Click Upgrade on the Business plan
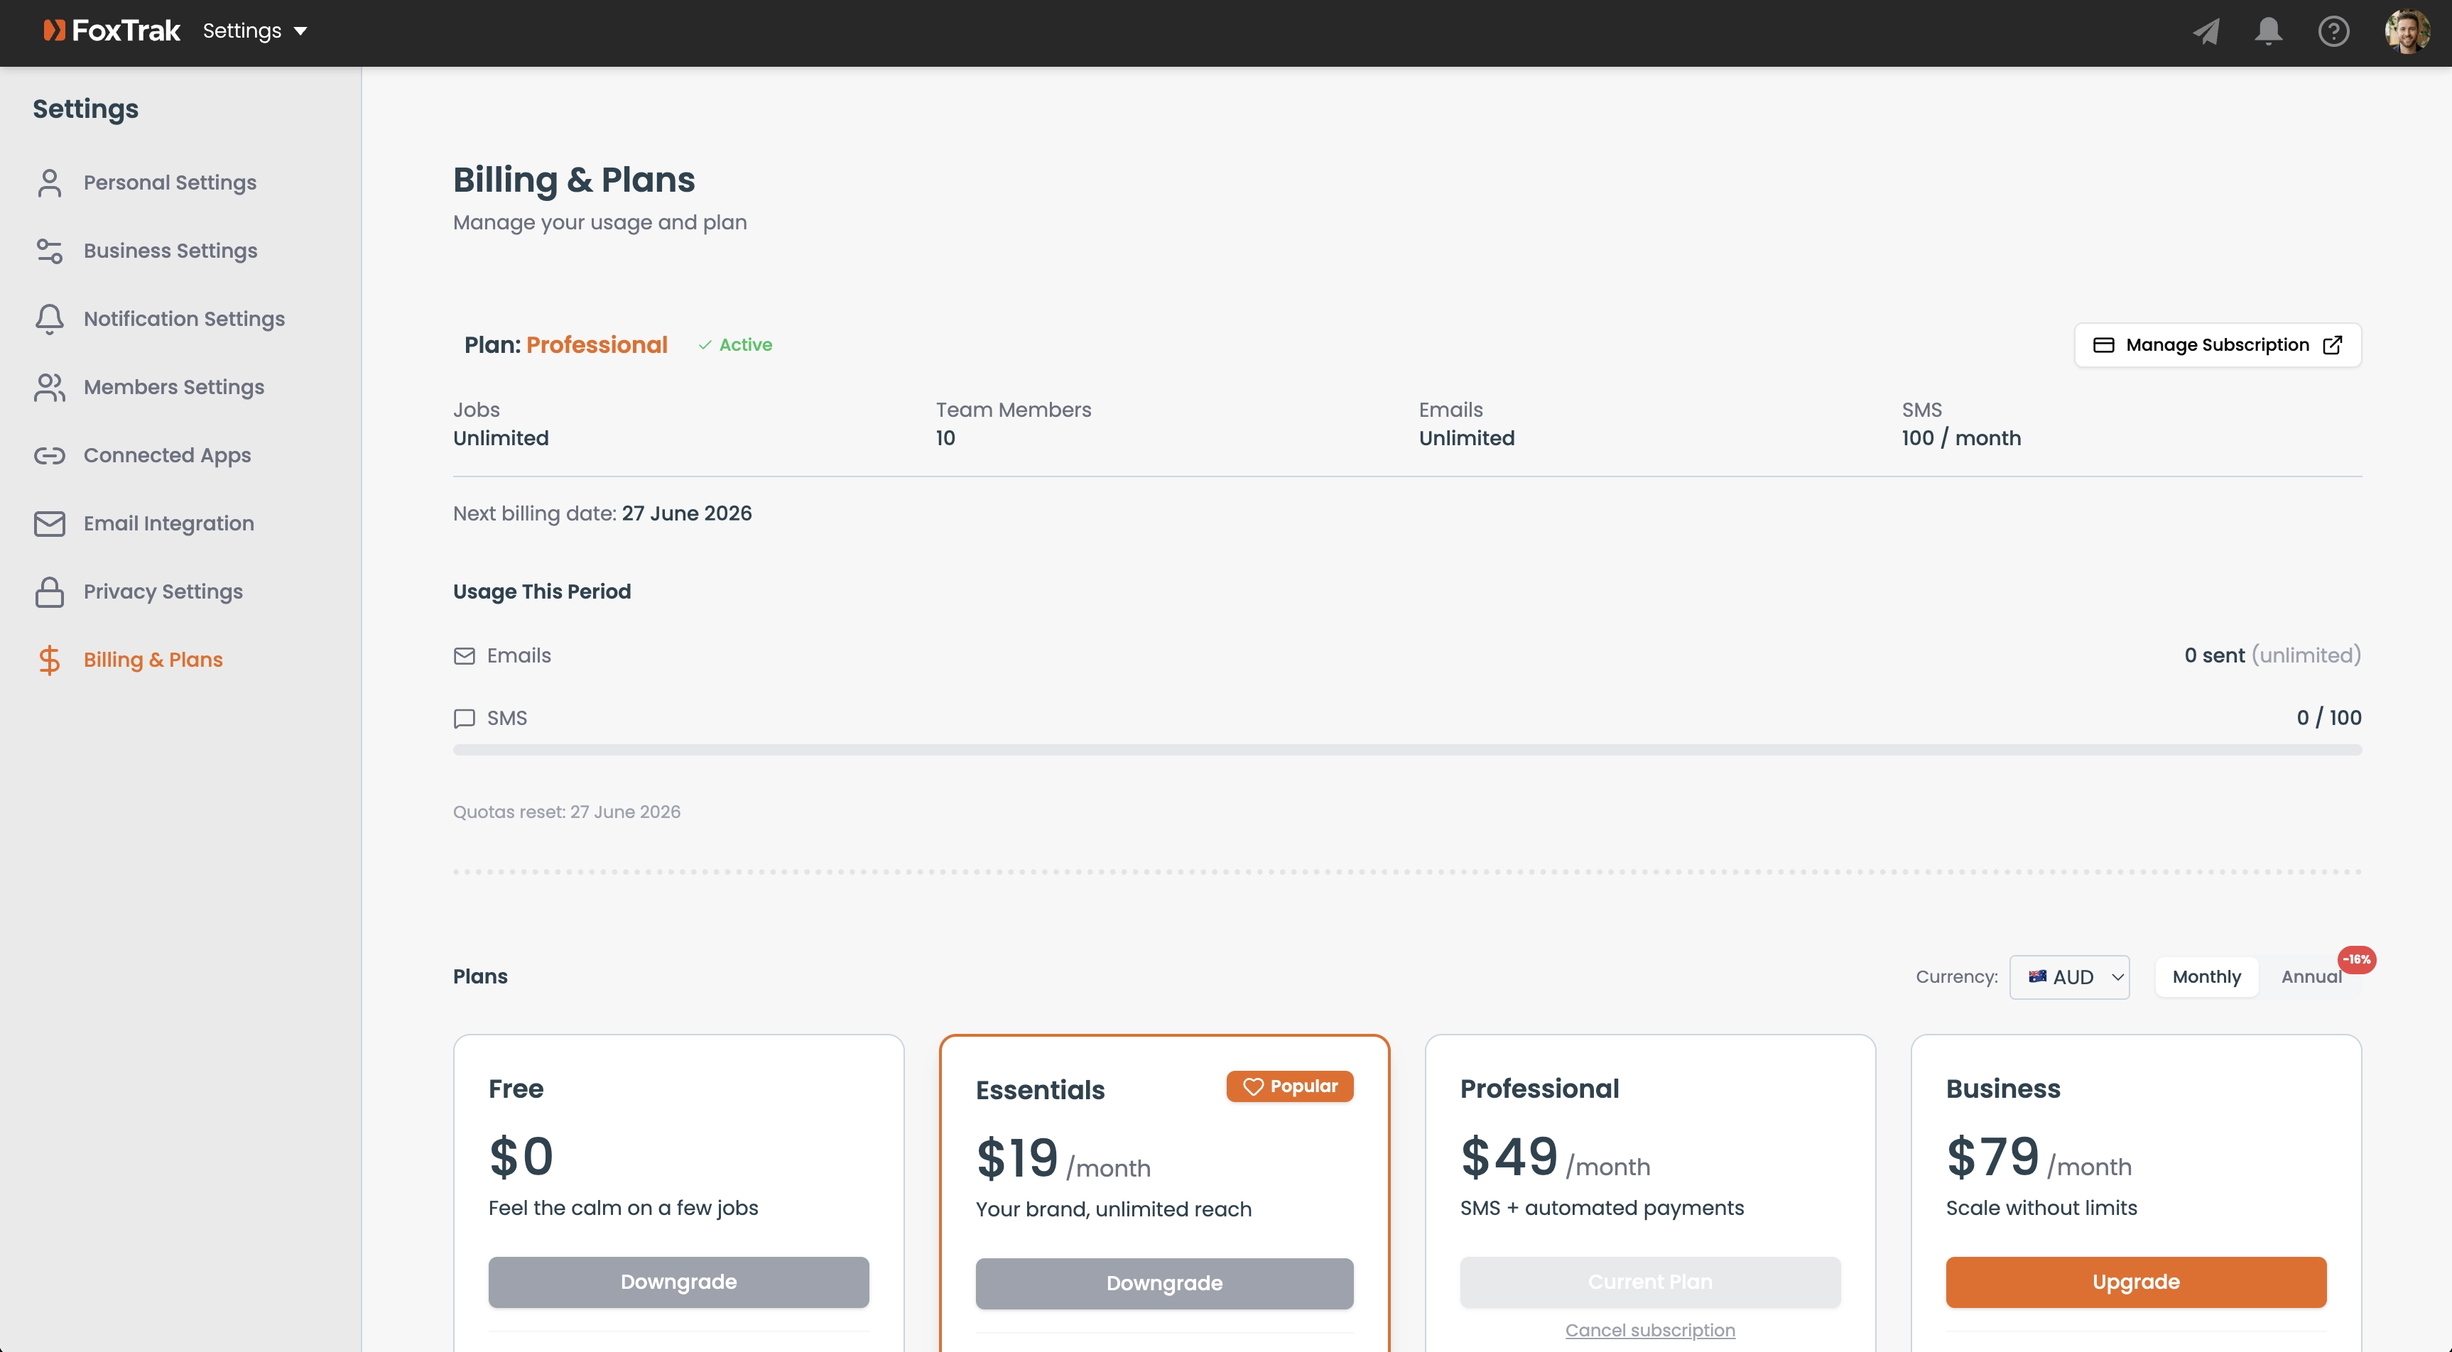The width and height of the screenshot is (2452, 1352). click(2136, 1282)
